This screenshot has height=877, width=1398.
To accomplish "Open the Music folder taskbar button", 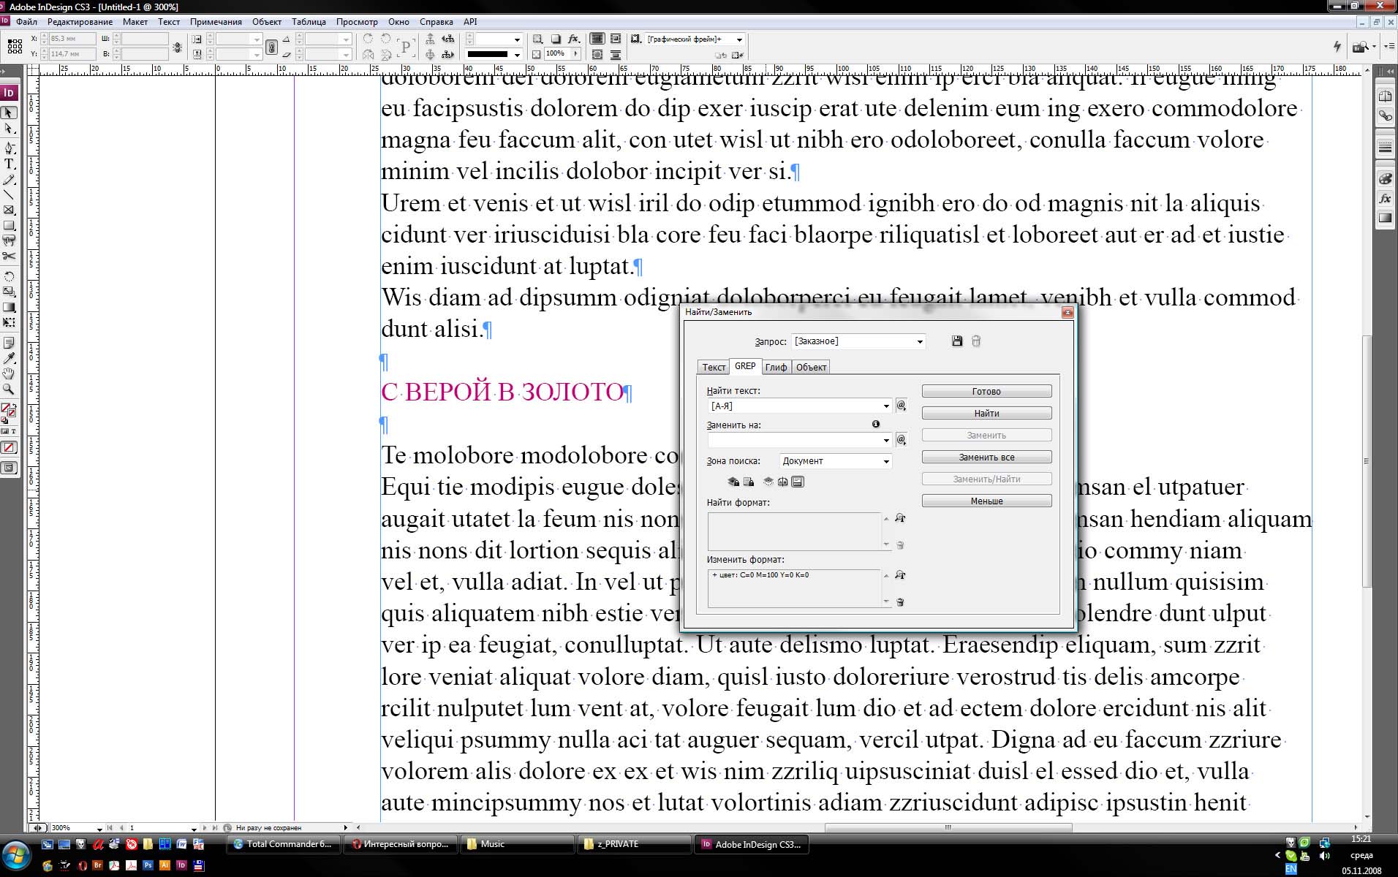I will (517, 844).
